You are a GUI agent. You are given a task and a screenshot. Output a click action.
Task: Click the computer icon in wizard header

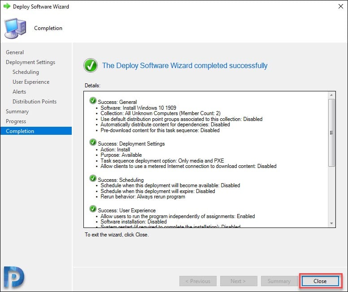[x=15, y=28]
